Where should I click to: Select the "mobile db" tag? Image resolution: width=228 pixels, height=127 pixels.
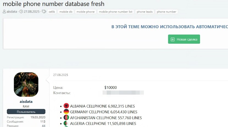click(66, 12)
